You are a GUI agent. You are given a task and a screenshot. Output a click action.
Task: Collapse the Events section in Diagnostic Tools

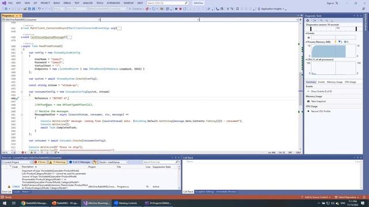(306, 33)
